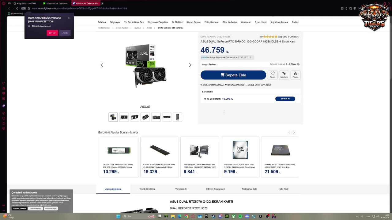Click the site security padlock icon

tap(28, 8)
